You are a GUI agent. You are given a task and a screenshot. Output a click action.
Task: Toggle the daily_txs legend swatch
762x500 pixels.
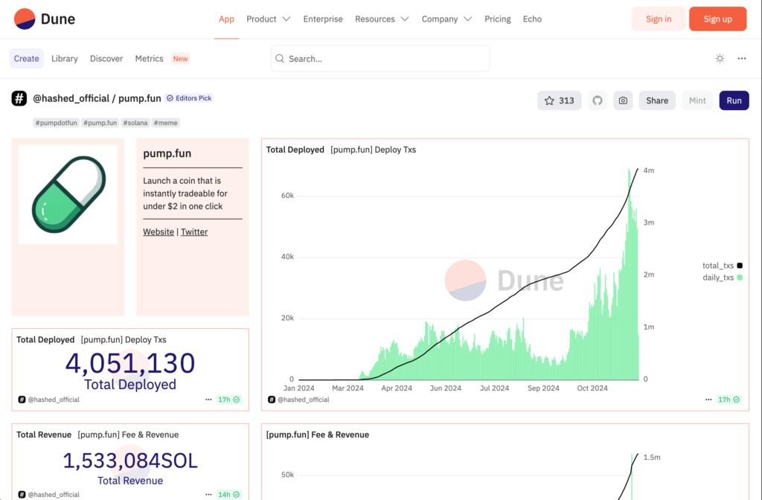coord(740,278)
